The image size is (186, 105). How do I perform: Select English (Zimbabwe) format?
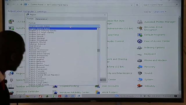click(63, 40)
